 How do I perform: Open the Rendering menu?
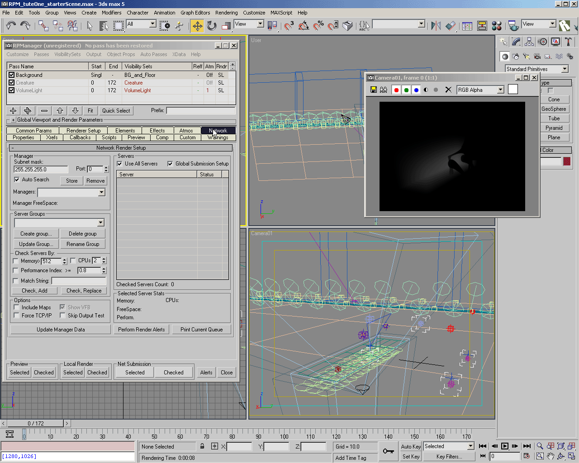[226, 13]
